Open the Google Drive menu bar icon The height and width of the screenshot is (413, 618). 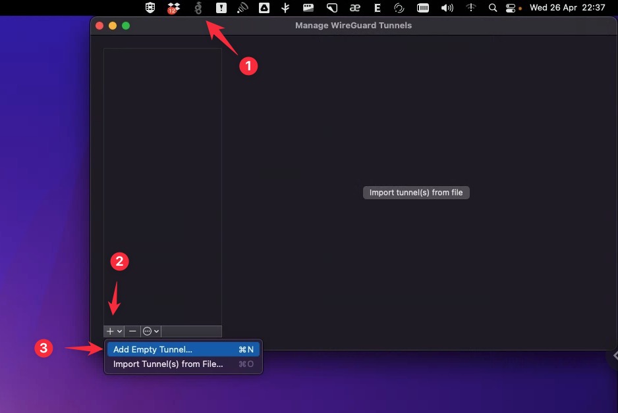click(x=264, y=7)
